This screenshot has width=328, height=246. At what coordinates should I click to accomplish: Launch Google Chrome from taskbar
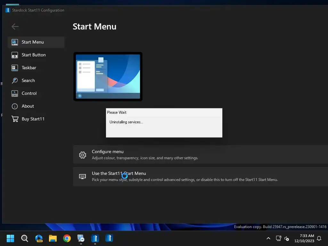pos(67,238)
